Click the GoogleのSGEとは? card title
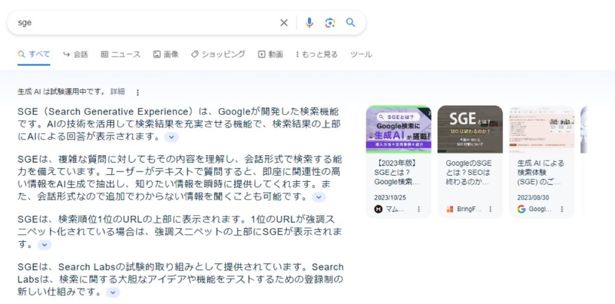Image resolution: width=615 pixels, height=304 pixels. pyautogui.click(x=469, y=173)
